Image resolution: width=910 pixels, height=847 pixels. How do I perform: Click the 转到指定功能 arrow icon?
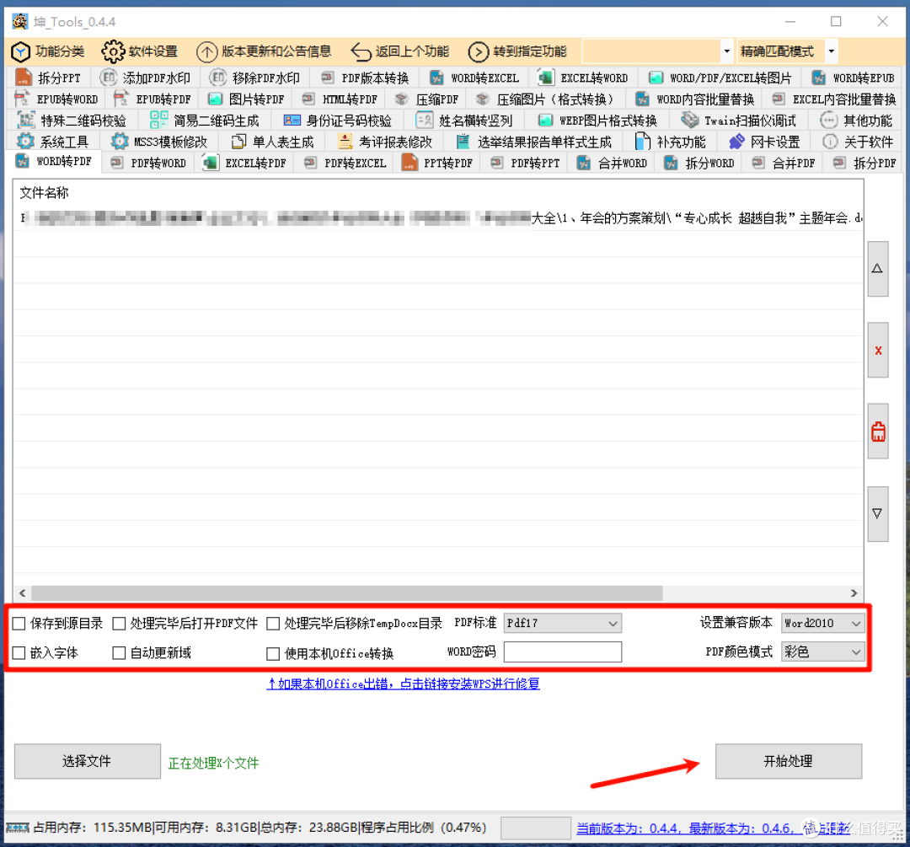pyautogui.click(x=479, y=51)
